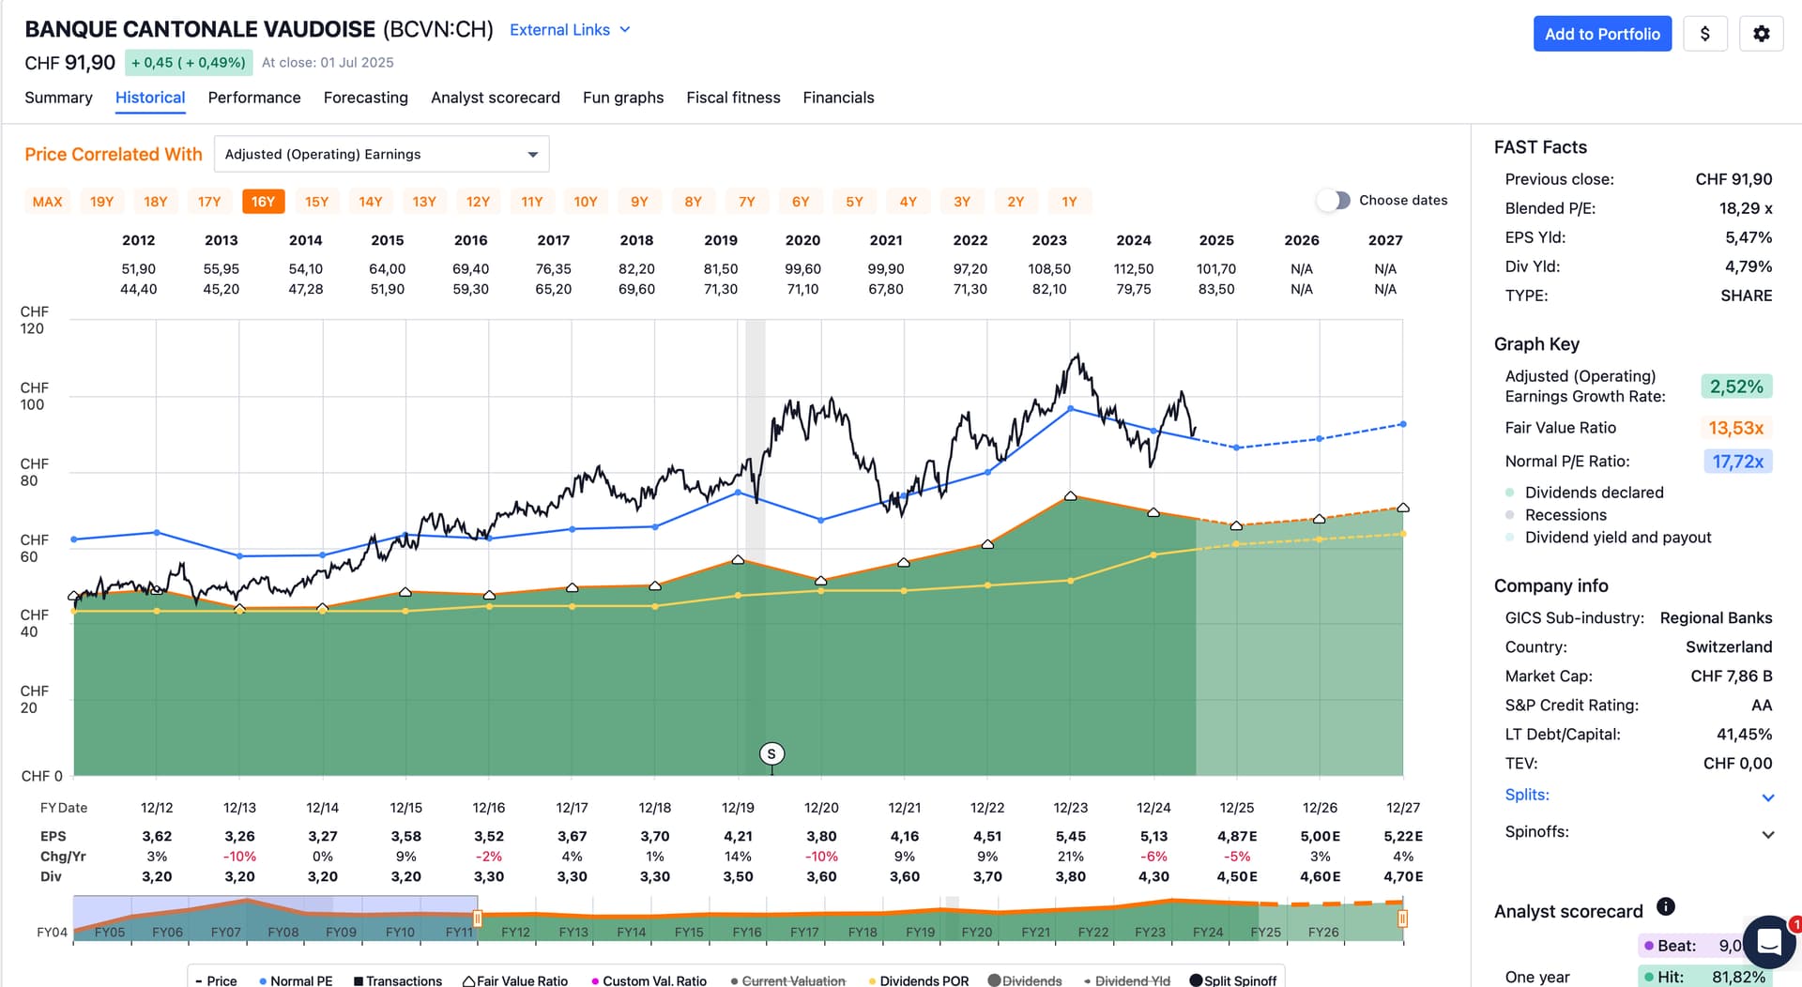
Task: Open the Financials tab
Action: click(838, 98)
